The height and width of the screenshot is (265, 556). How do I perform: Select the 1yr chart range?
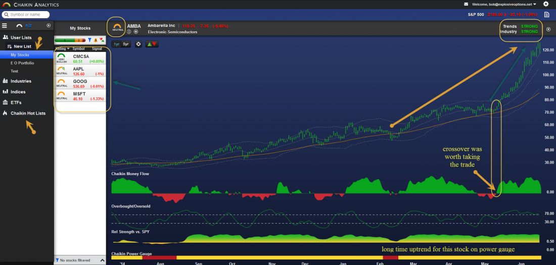pos(117,44)
